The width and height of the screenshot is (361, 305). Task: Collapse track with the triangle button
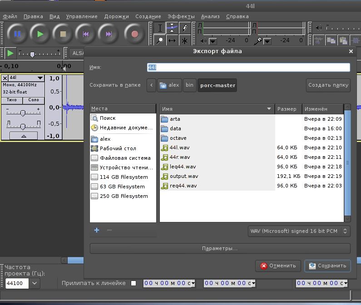click(24, 136)
